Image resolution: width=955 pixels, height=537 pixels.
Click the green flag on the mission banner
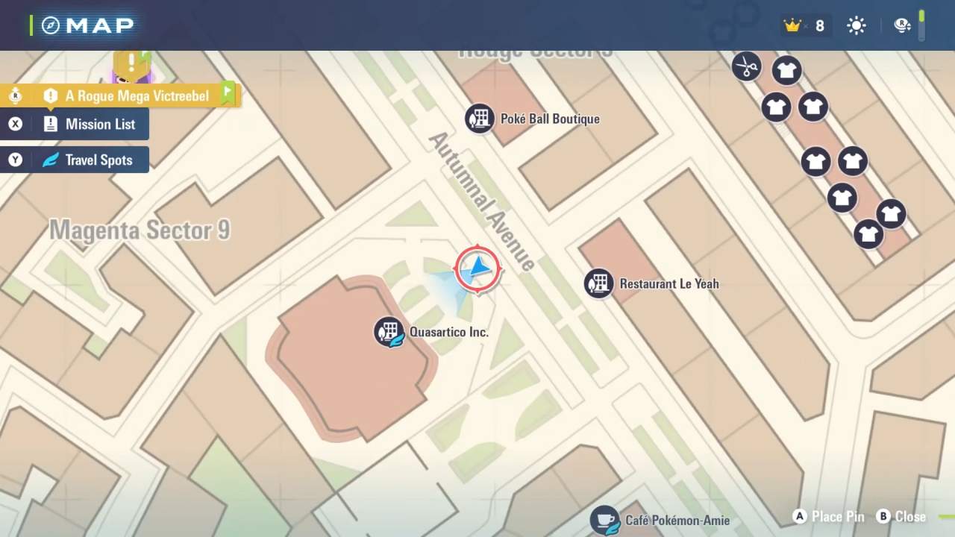click(228, 94)
